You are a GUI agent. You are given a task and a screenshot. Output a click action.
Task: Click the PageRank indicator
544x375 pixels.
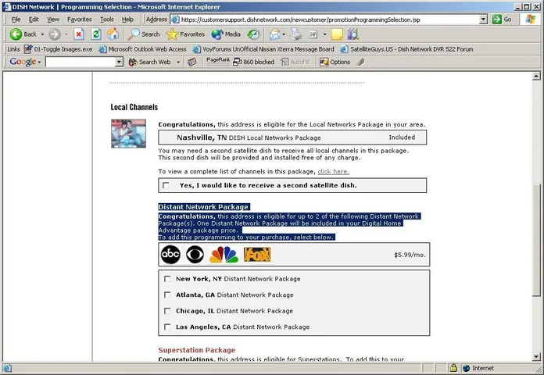coord(218,62)
